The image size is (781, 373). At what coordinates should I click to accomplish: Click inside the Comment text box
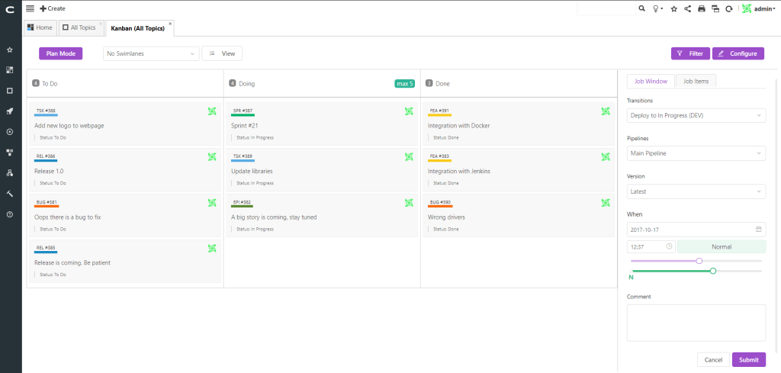(x=696, y=323)
